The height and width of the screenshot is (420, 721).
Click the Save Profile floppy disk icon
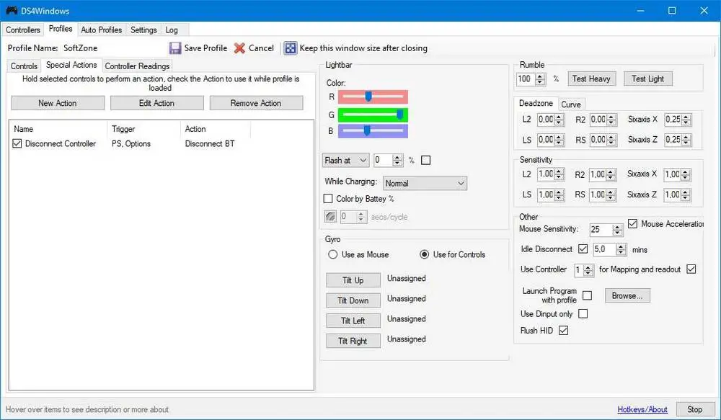(x=175, y=48)
